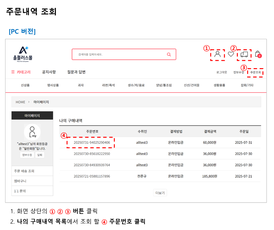Viewport: 274px width, 230px height.
Task: Click the my profile avatar icon
Action: (32, 132)
